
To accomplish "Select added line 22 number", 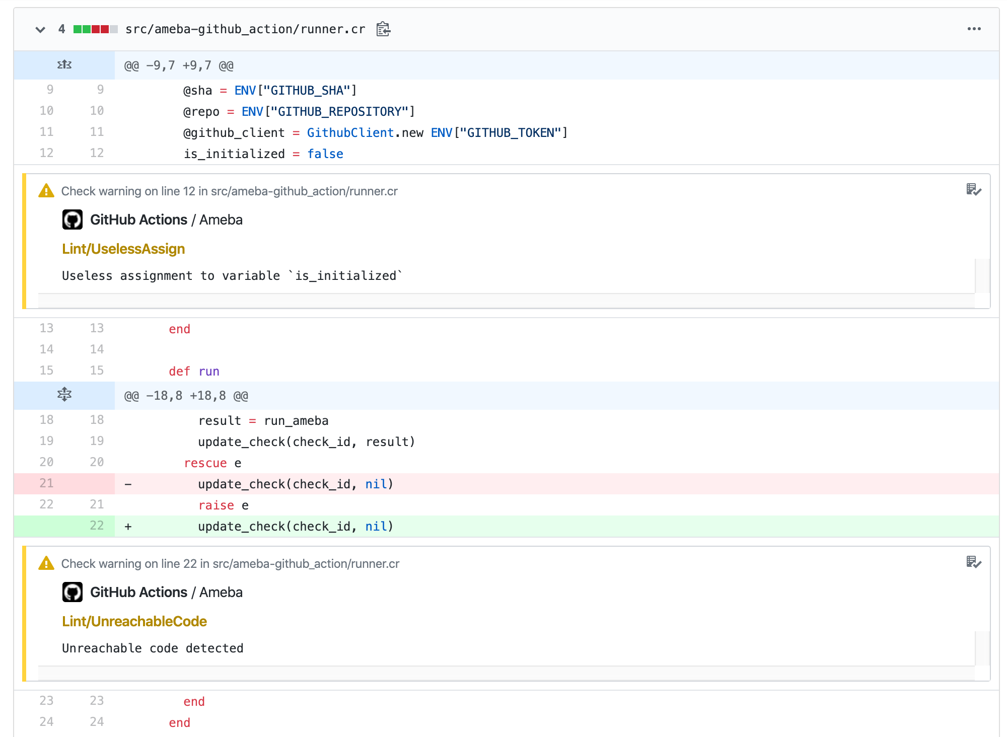I will coord(97,526).
